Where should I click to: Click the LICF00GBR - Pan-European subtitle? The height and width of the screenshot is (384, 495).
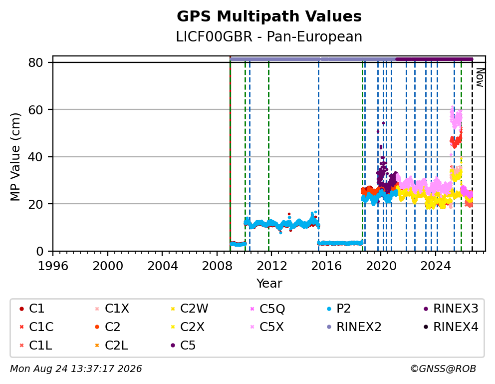pos(269,37)
